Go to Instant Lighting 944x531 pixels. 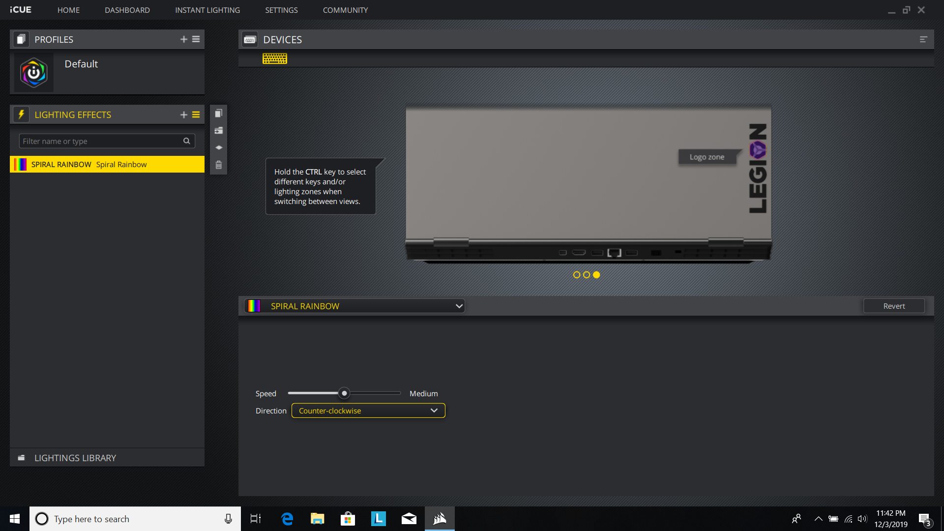(207, 10)
